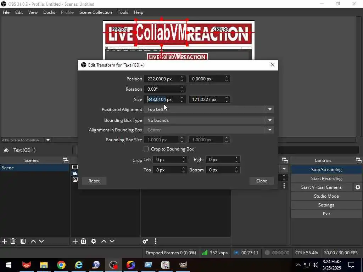Add a source with the plus icon
Image resolution: width=363 pixels, height=272 pixels.
pos(75,241)
